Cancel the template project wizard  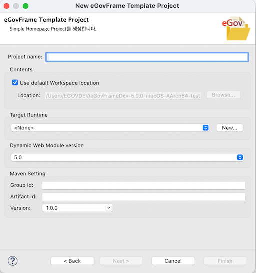tap(173, 261)
